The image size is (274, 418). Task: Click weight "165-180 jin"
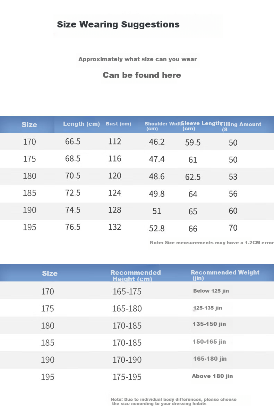point(210,359)
